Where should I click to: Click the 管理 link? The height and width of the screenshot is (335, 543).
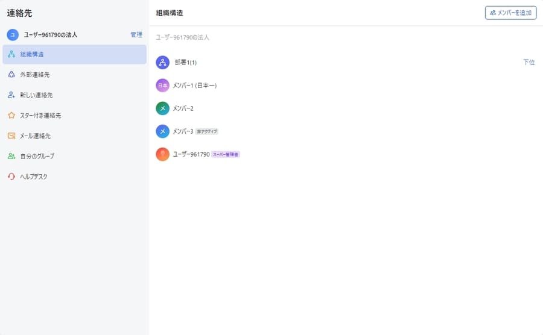coord(136,35)
